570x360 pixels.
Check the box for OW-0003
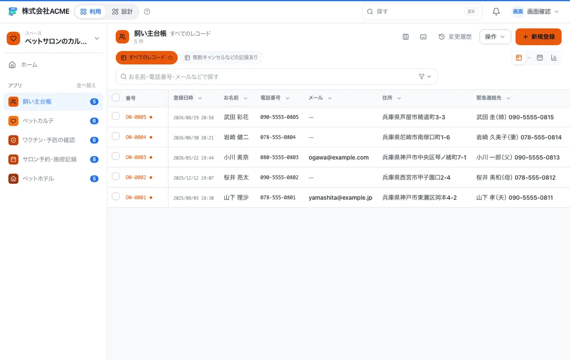[x=116, y=156]
